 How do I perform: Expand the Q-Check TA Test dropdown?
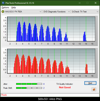click(85, 11)
